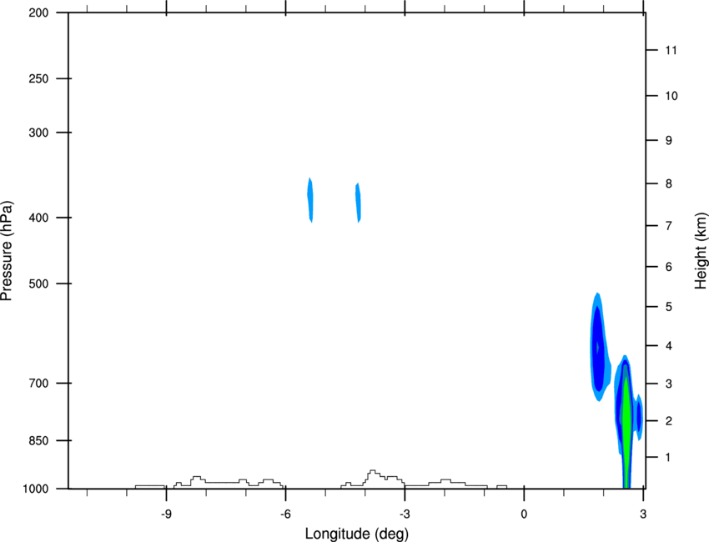The width and height of the screenshot is (709, 542).
Task: Click the 1000 pressure tick label
Action: point(35,489)
